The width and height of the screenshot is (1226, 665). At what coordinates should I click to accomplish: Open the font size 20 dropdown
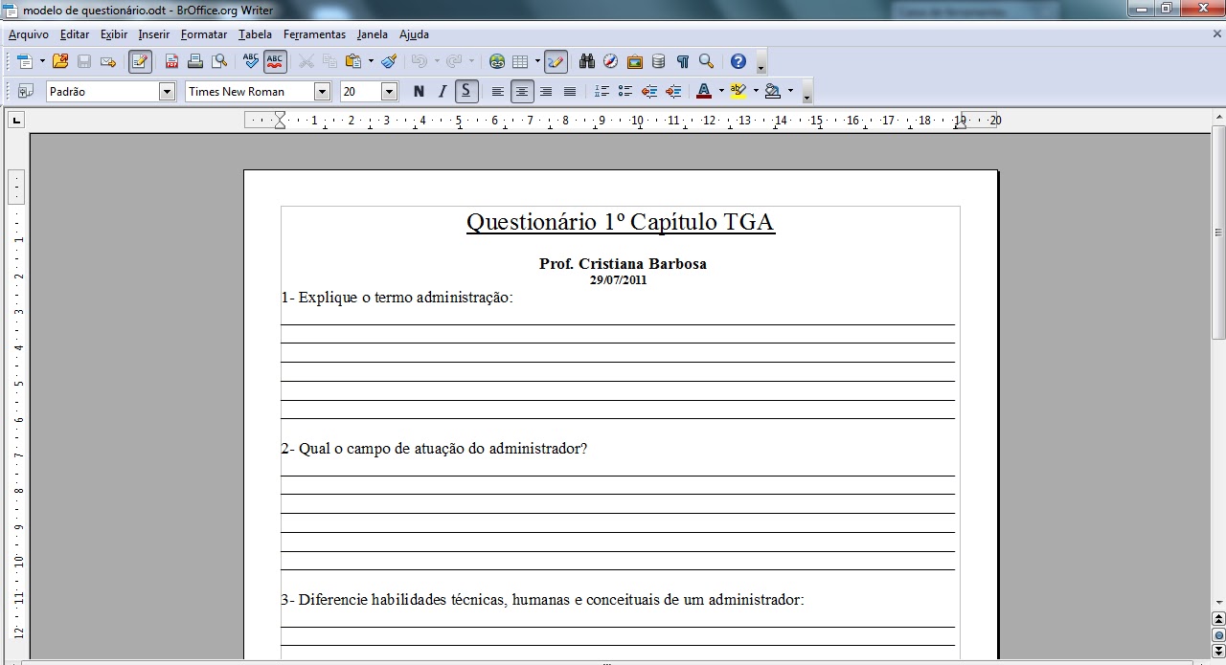click(x=389, y=91)
